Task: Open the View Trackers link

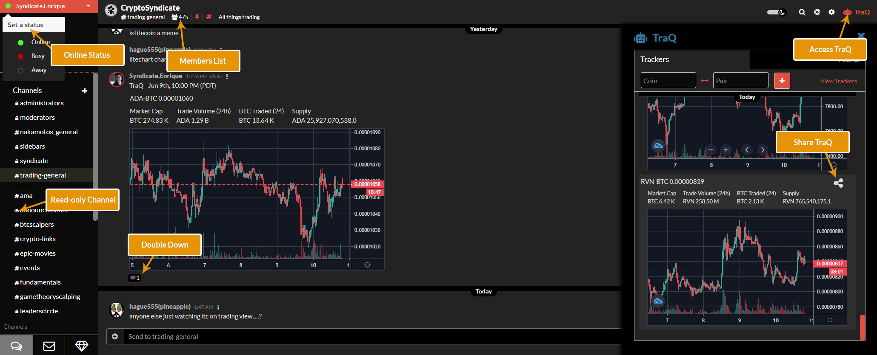Action: 838,81
